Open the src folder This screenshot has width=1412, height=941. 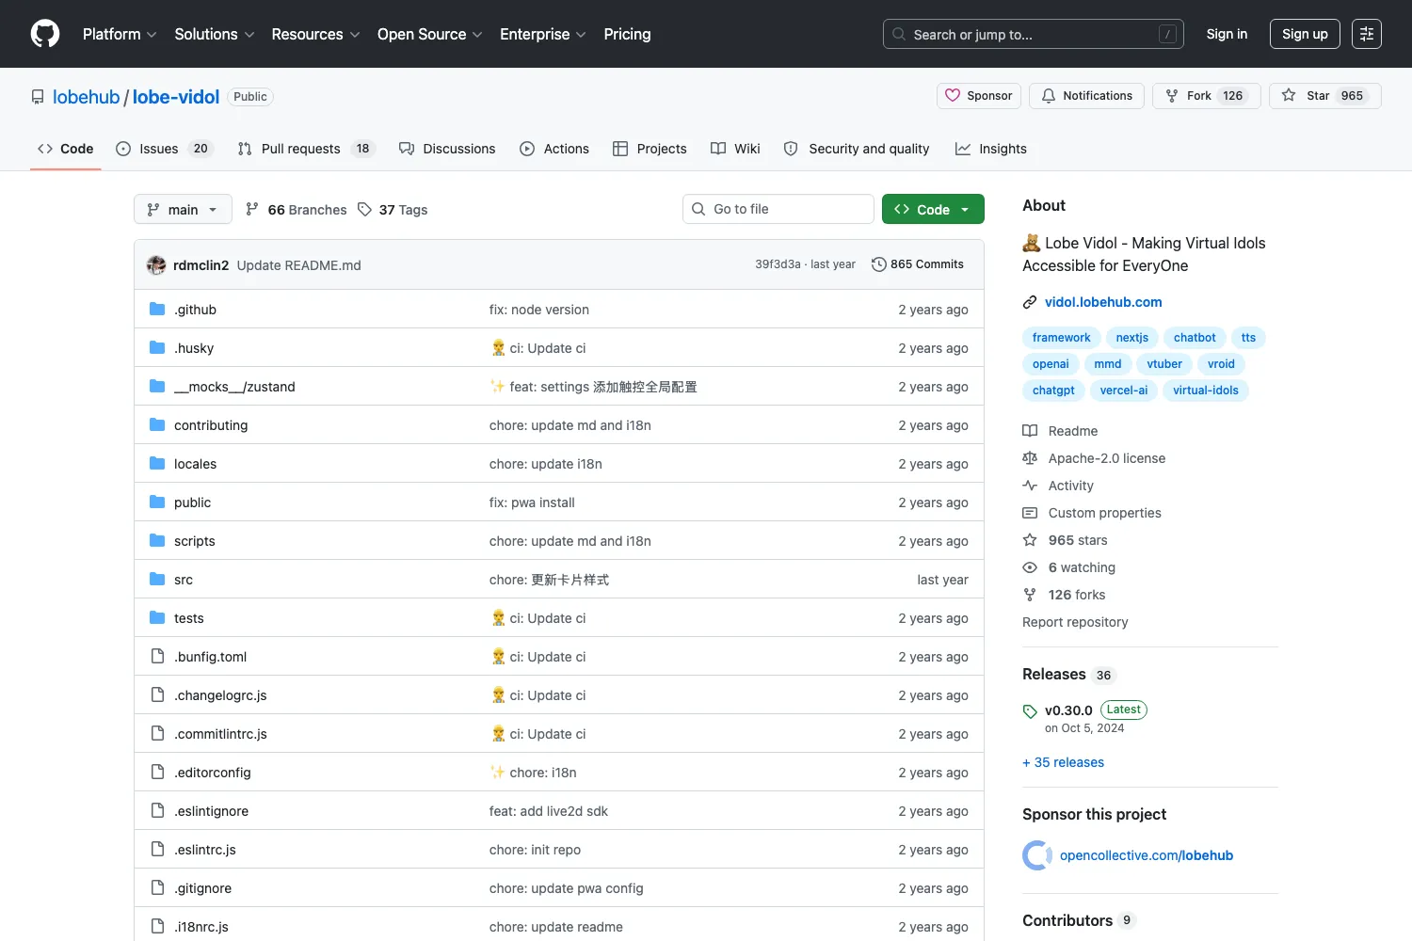click(184, 580)
